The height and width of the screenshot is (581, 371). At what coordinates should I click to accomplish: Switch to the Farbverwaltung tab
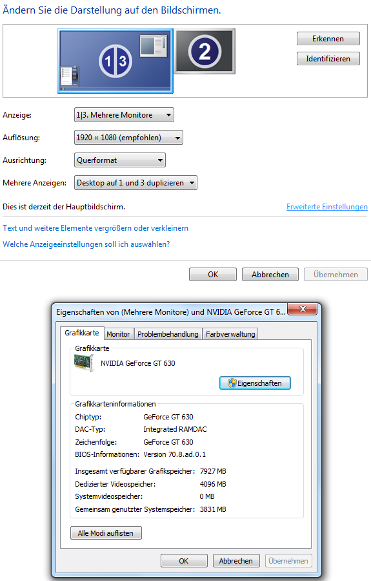pos(230,334)
